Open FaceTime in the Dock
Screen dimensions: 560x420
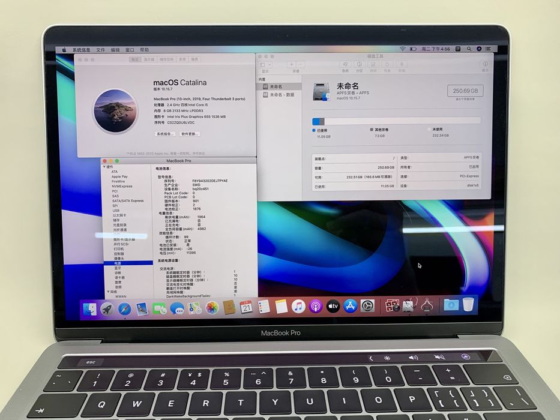click(x=159, y=308)
